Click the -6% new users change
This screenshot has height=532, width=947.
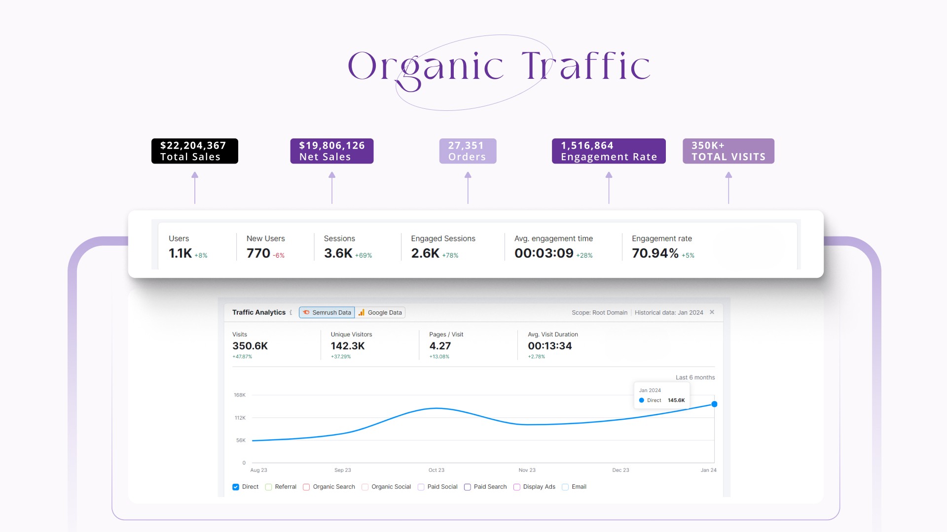(x=279, y=256)
